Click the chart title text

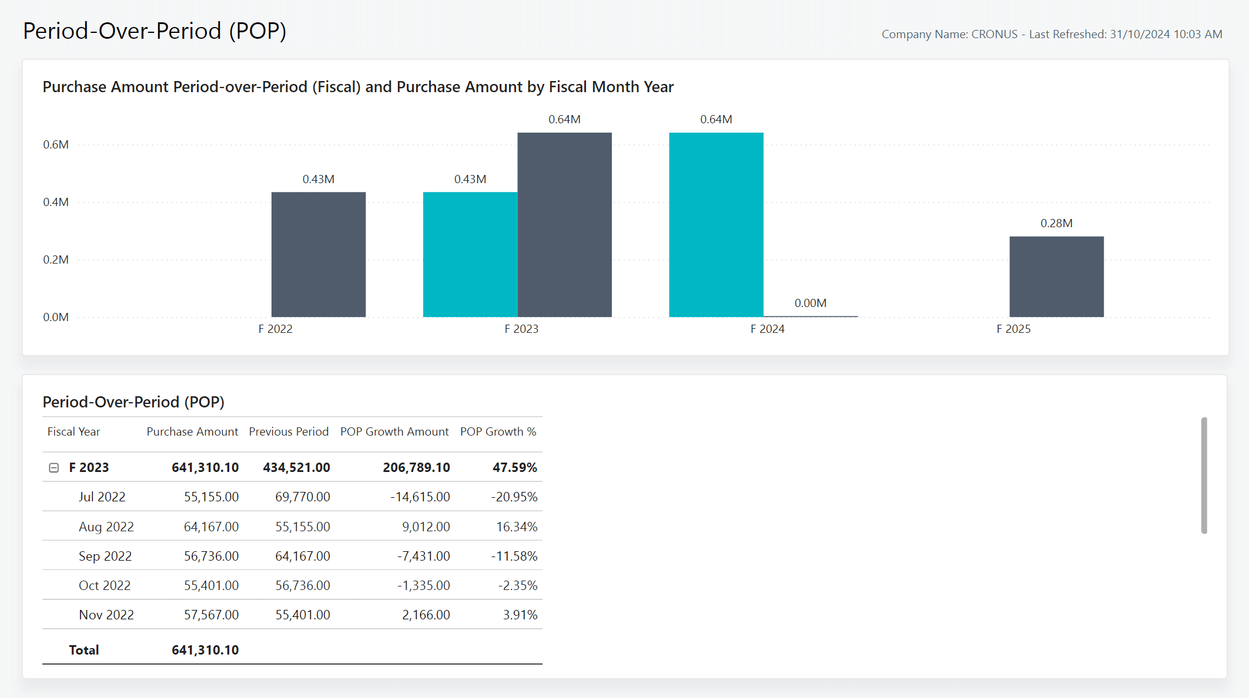point(358,87)
